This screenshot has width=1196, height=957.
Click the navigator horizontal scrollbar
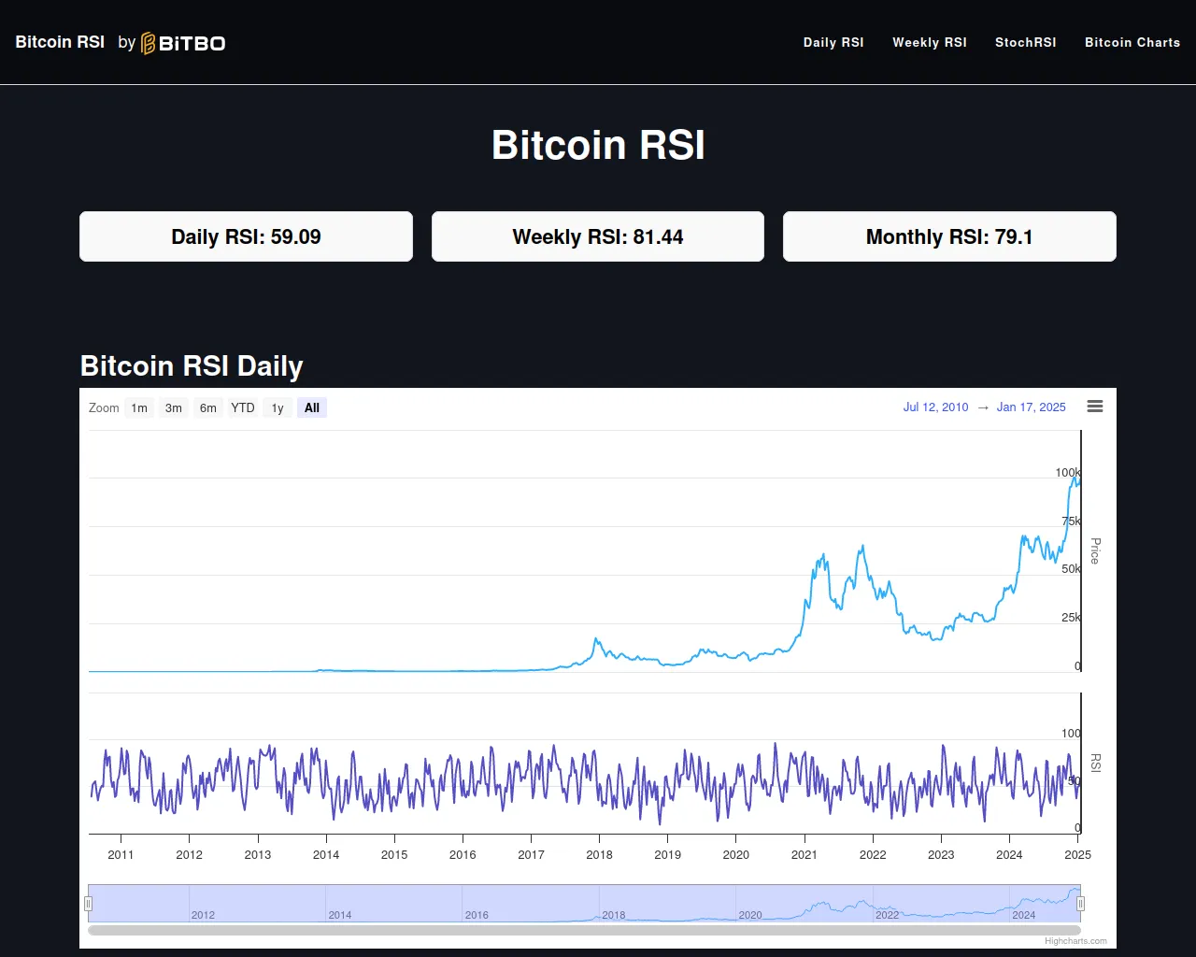tap(584, 930)
